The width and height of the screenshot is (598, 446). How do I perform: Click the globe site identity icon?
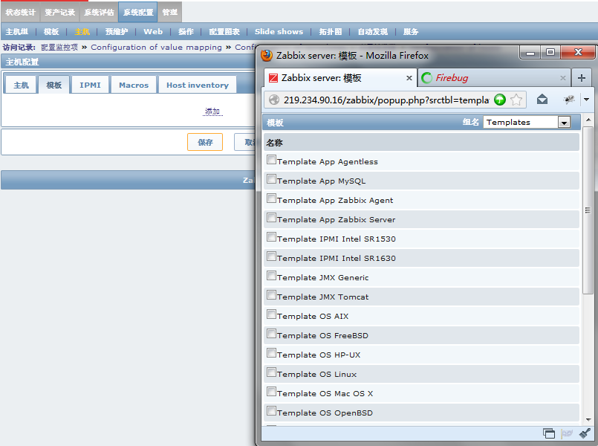point(274,100)
